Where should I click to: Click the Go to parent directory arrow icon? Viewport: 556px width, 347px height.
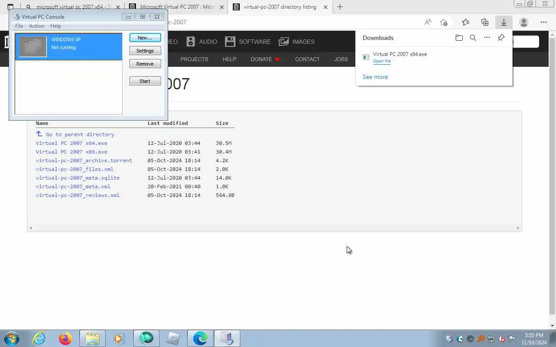(x=39, y=134)
